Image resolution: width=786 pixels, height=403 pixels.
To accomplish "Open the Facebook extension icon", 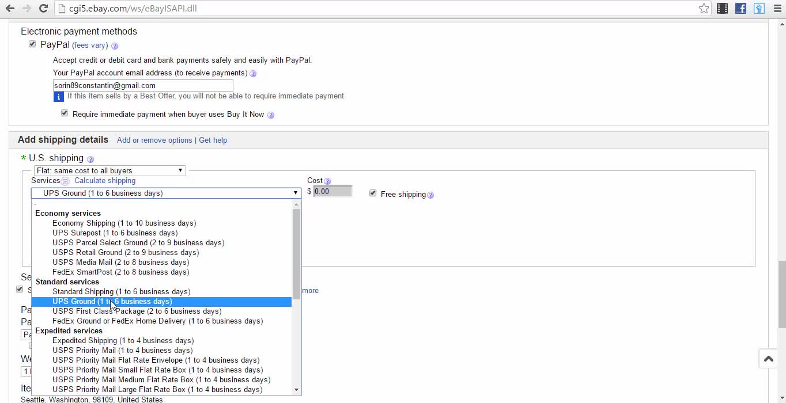I will coord(740,9).
